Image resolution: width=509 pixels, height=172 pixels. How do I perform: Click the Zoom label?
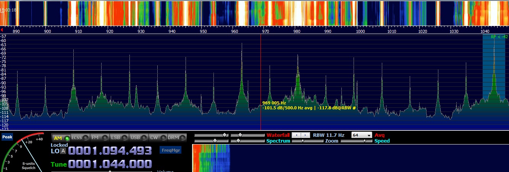332,141
